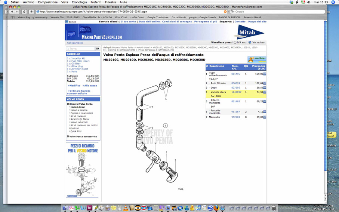Add Rete filtrante 162,64 to cart
Image resolution: width=339 pixels, height=212 pixels.
point(265,83)
